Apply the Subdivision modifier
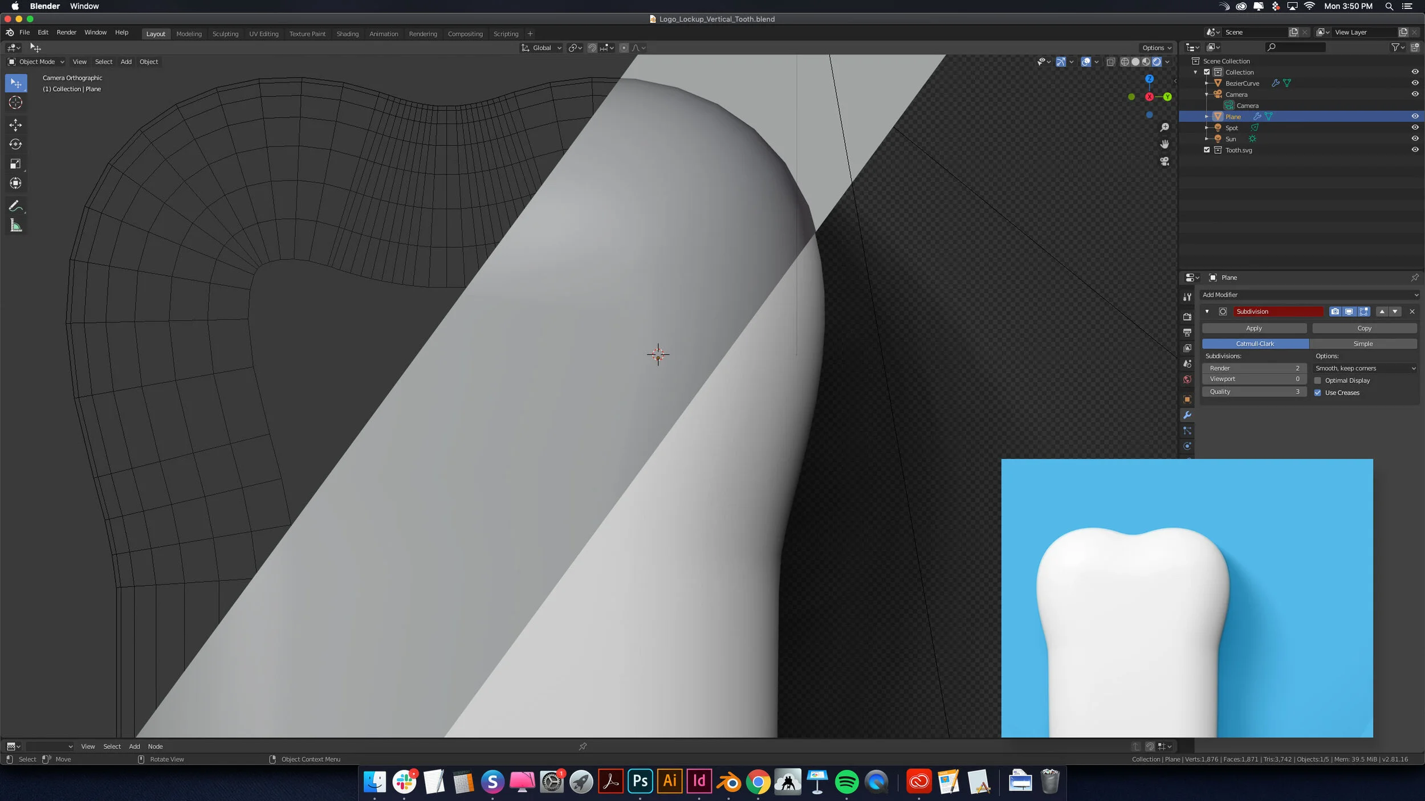The width and height of the screenshot is (1425, 801). 1254,328
